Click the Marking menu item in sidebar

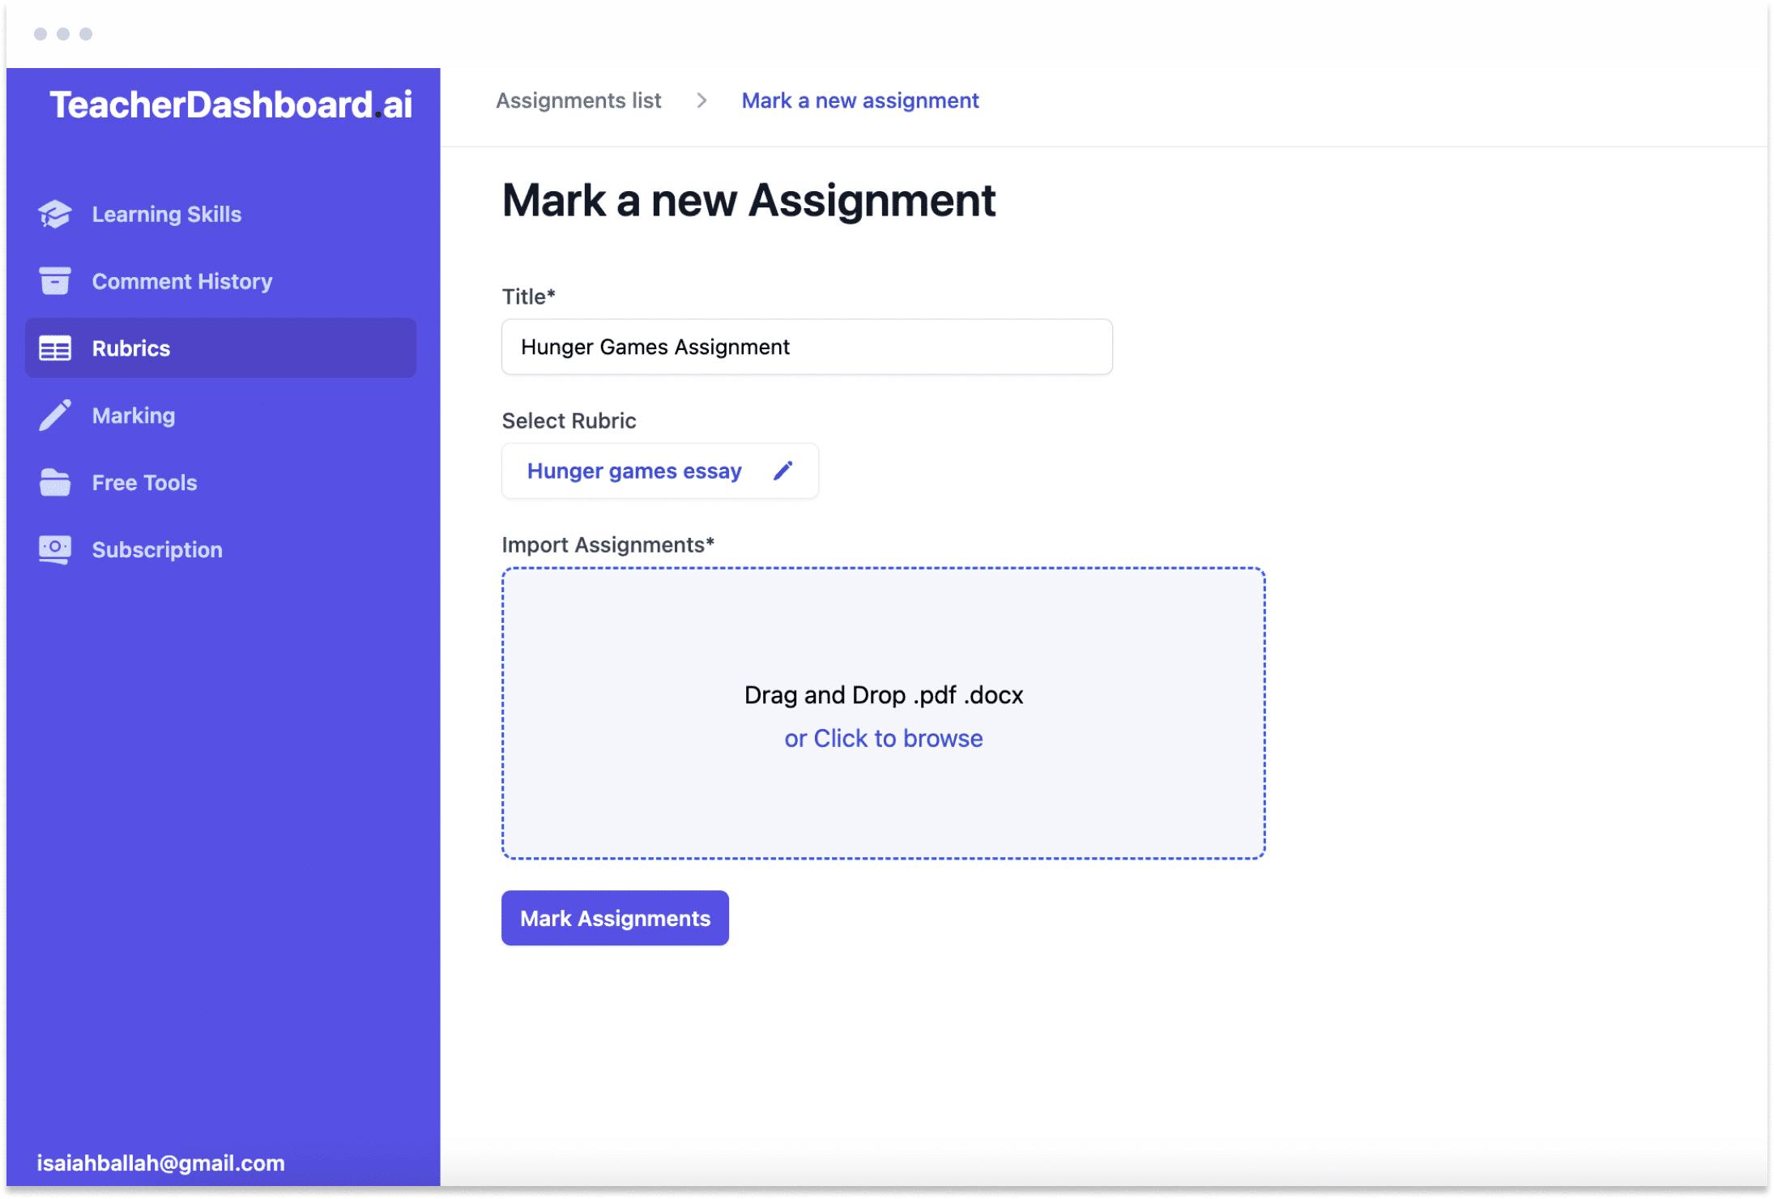tap(133, 415)
